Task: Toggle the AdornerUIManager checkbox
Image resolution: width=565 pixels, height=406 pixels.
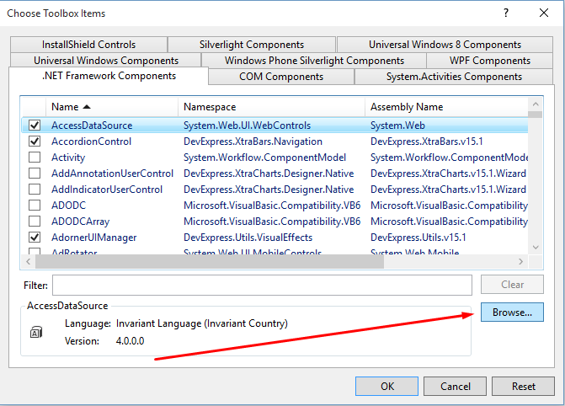Action: [35, 238]
